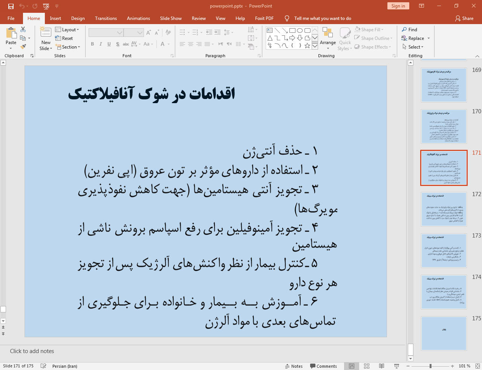This screenshot has height=370, width=482.
Task: Switch to Reading View icon
Action: 381,366
